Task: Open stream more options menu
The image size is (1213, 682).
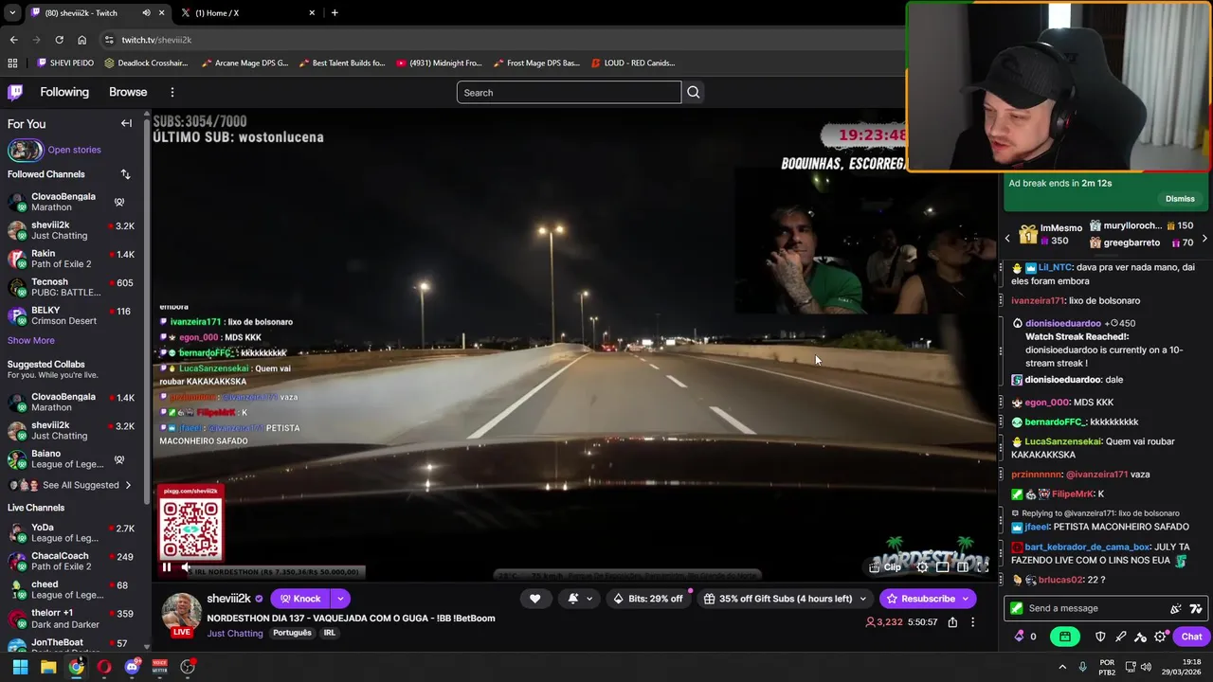Action: [x=972, y=622]
